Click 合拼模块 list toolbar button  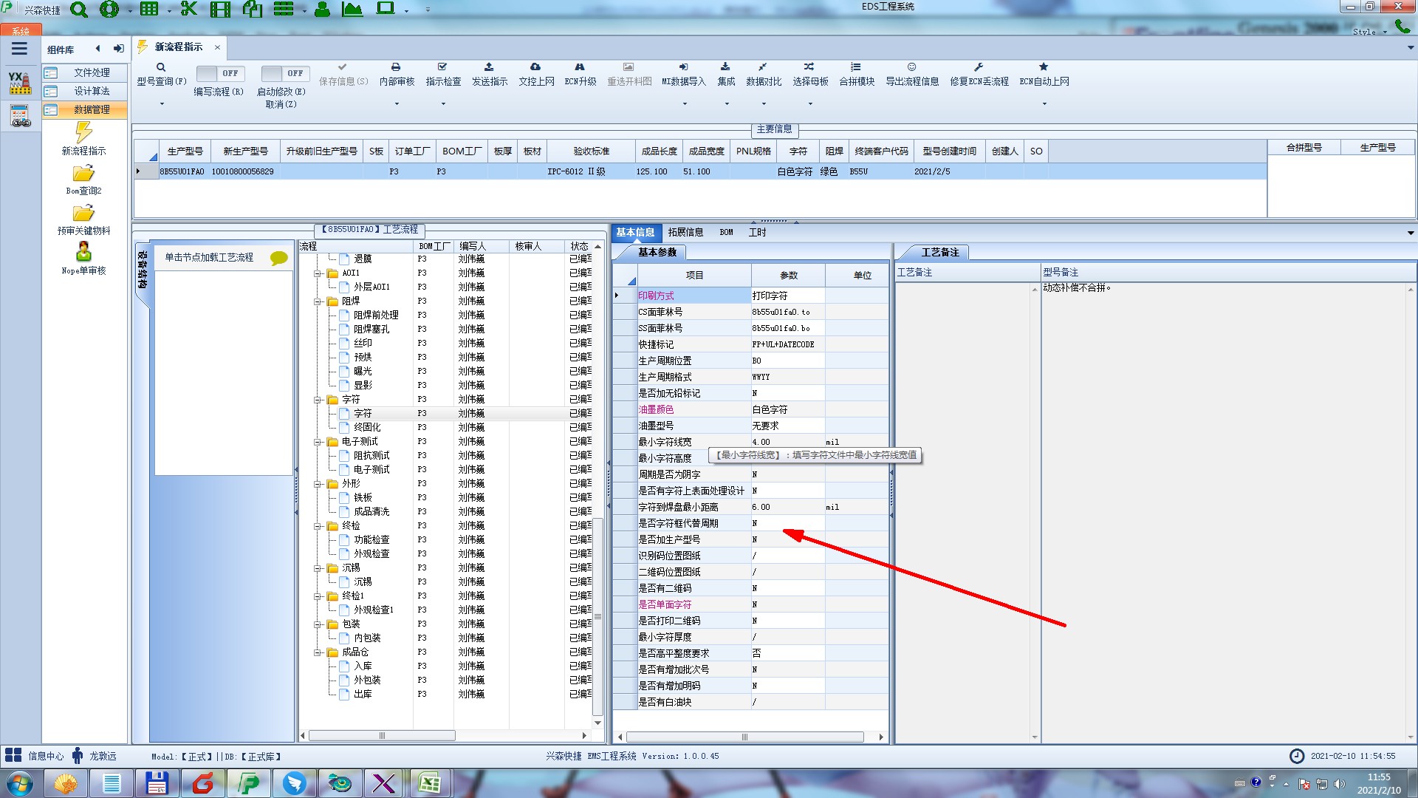(857, 75)
